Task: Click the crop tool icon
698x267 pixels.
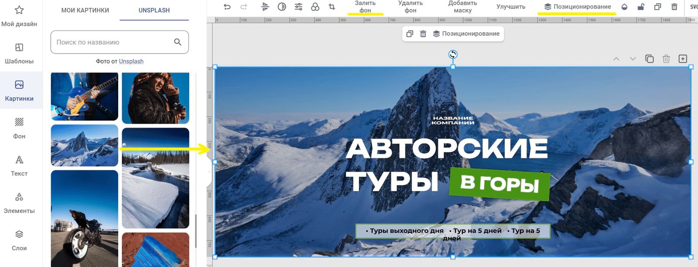Action: (x=332, y=7)
